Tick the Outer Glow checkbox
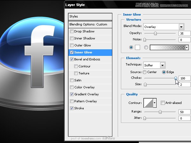The width and height of the screenshot is (191, 143). [x=72, y=45]
